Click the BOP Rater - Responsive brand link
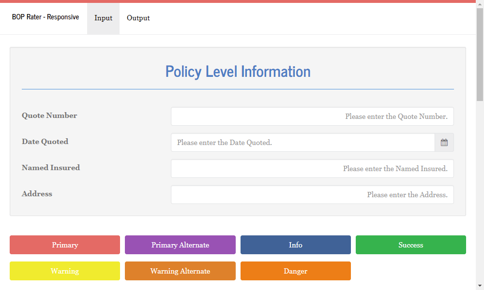 click(45, 17)
